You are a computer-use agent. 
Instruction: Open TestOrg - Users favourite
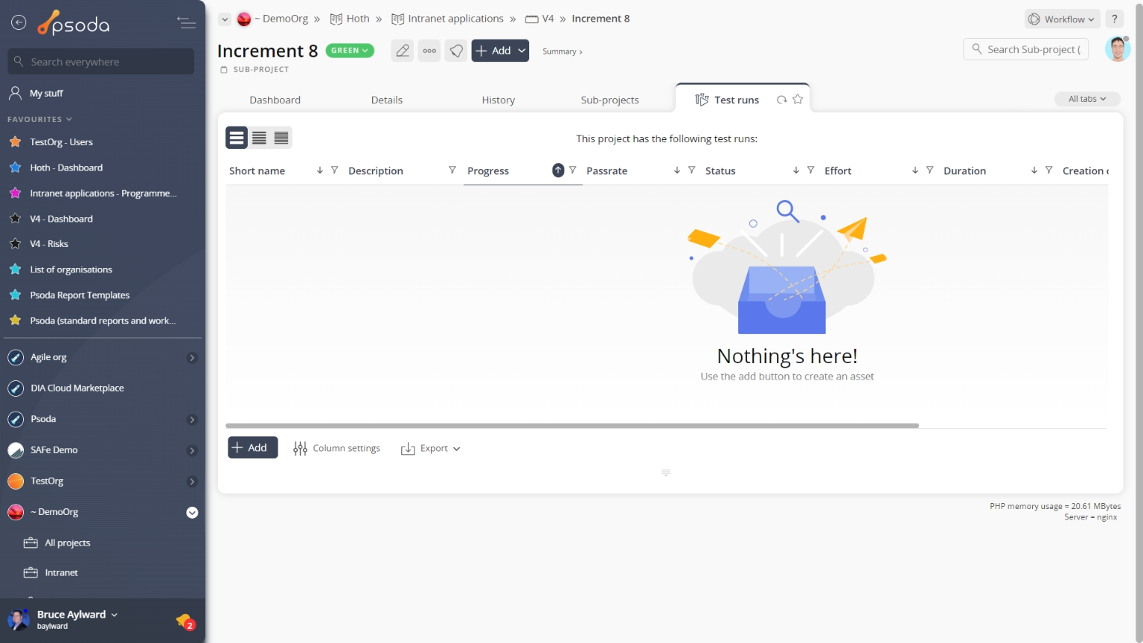pyautogui.click(x=61, y=142)
